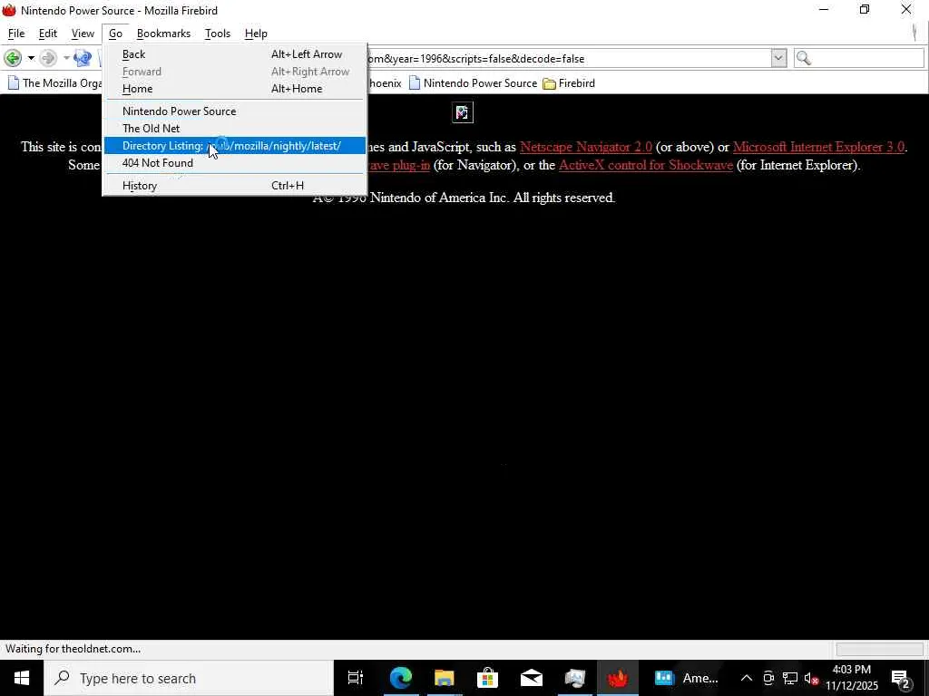Open the Forward button history dropdown arrow
The height and width of the screenshot is (696, 929).
pos(66,58)
